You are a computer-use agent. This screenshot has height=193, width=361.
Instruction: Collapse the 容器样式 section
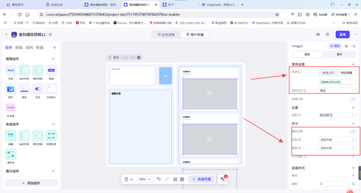353,168
